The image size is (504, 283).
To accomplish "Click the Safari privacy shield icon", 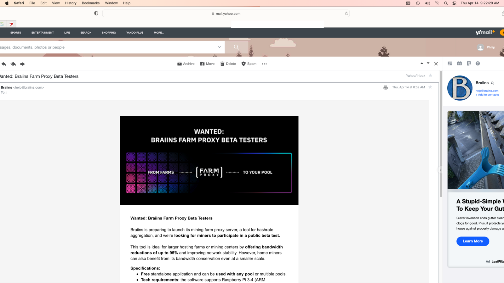I will (96, 14).
